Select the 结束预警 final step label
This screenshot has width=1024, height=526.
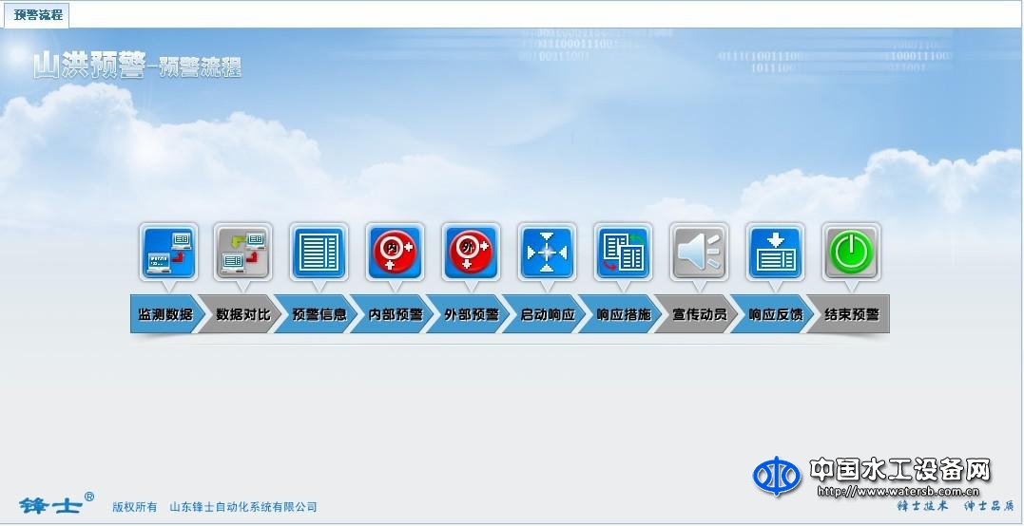click(x=852, y=314)
